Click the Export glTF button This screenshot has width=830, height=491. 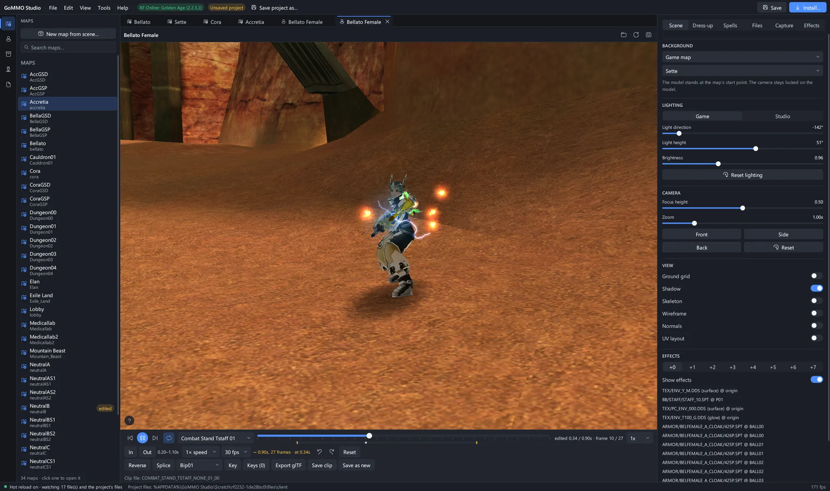288,465
